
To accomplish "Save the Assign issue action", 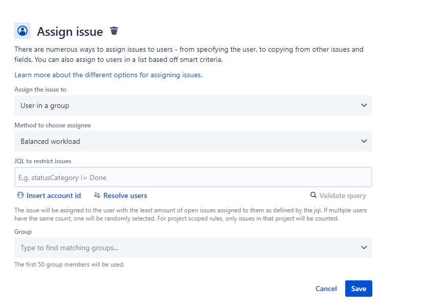I will point(358,288).
